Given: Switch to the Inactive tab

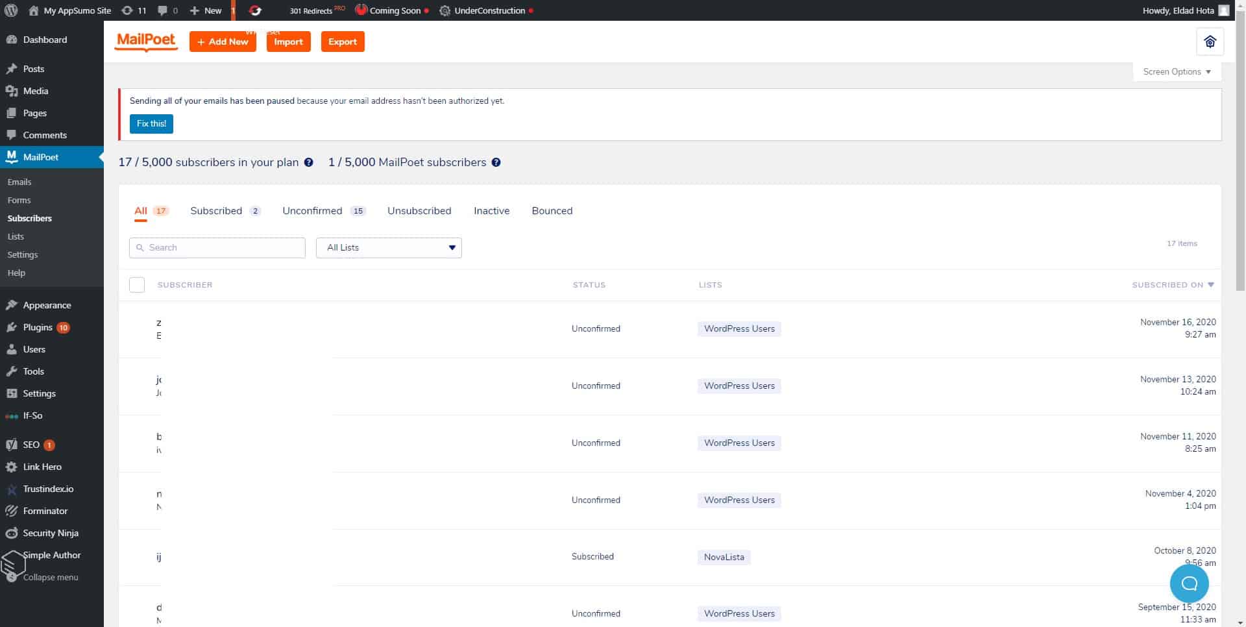Looking at the screenshot, I should coord(491,211).
